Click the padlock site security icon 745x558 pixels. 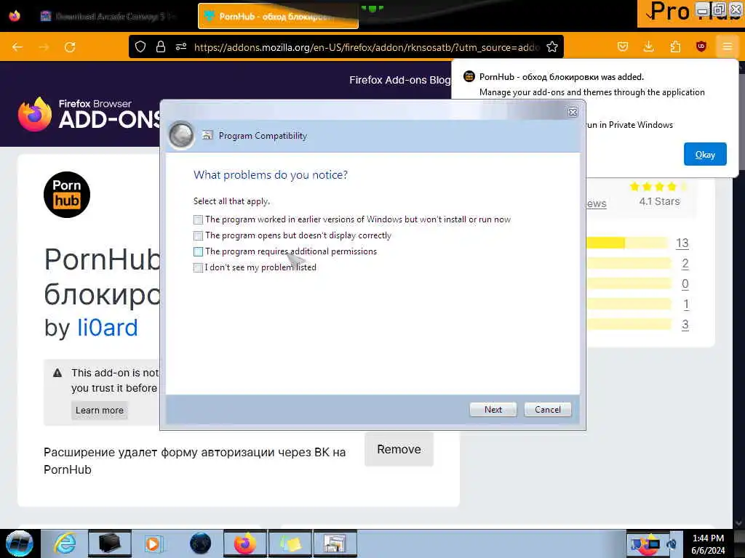pos(161,46)
